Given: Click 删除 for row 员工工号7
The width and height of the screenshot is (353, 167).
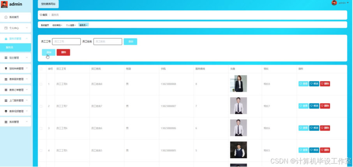Looking at the screenshot, I should pyautogui.click(x=325, y=106).
